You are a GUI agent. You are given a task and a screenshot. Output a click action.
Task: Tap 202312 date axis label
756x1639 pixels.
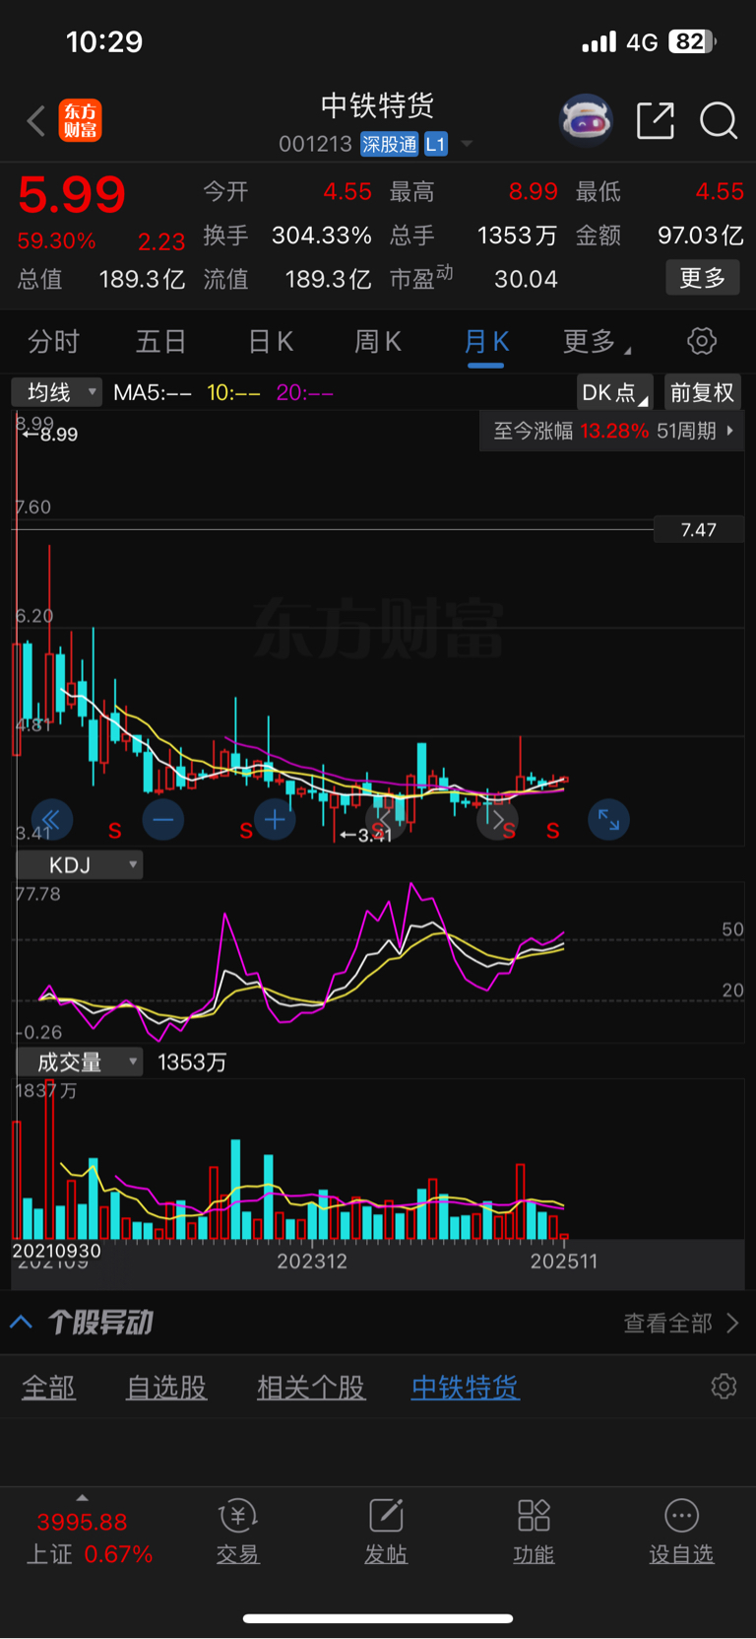312,1261
